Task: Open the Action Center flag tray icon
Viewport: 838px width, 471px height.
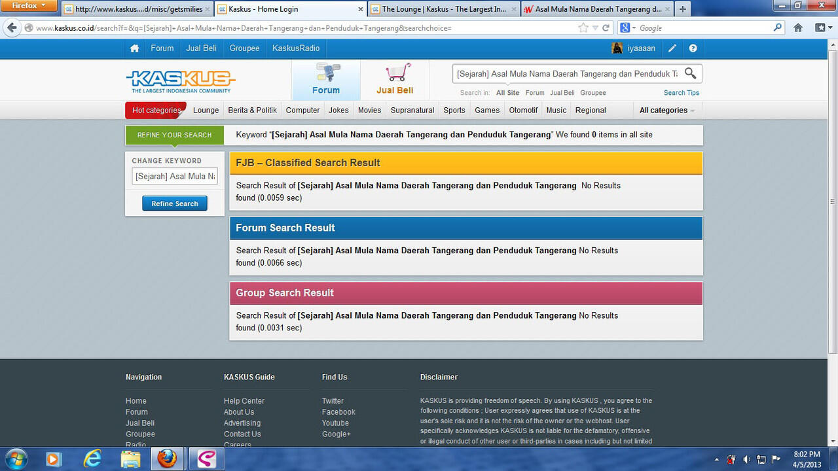Action: [x=776, y=459]
